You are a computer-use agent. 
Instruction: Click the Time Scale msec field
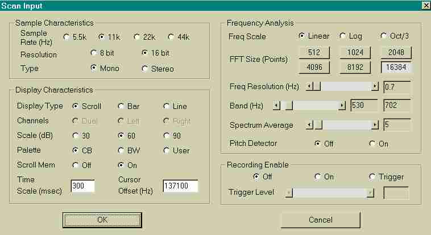click(x=82, y=186)
